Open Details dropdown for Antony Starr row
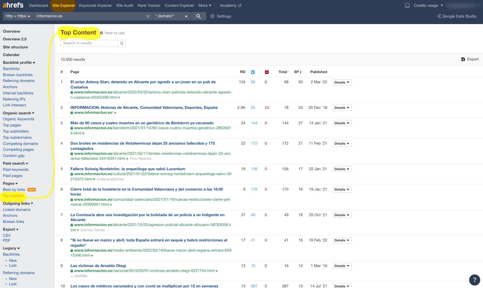Image resolution: width=483 pixels, height=288 pixels. 342,82
